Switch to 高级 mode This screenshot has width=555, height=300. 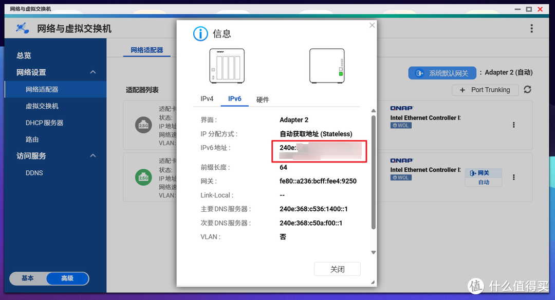pos(67,278)
